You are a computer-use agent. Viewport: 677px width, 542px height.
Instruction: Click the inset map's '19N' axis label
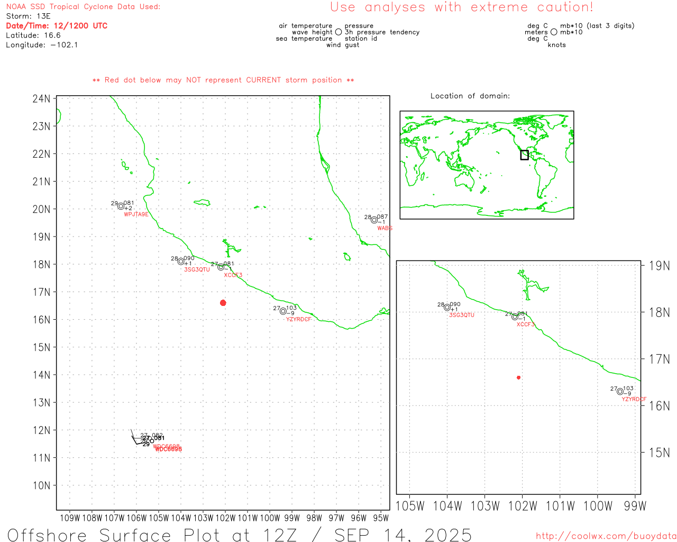[659, 265]
